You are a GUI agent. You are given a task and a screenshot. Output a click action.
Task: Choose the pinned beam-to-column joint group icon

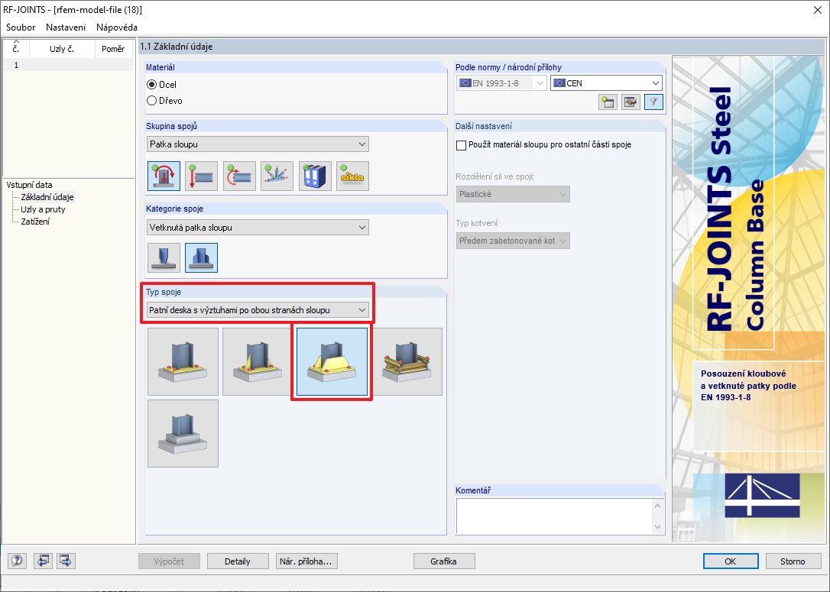coord(202,176)
